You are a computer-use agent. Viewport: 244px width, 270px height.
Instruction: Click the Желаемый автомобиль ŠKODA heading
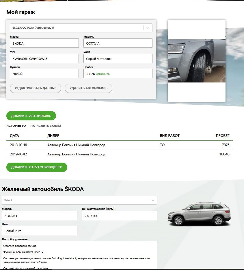click(43, 189)
